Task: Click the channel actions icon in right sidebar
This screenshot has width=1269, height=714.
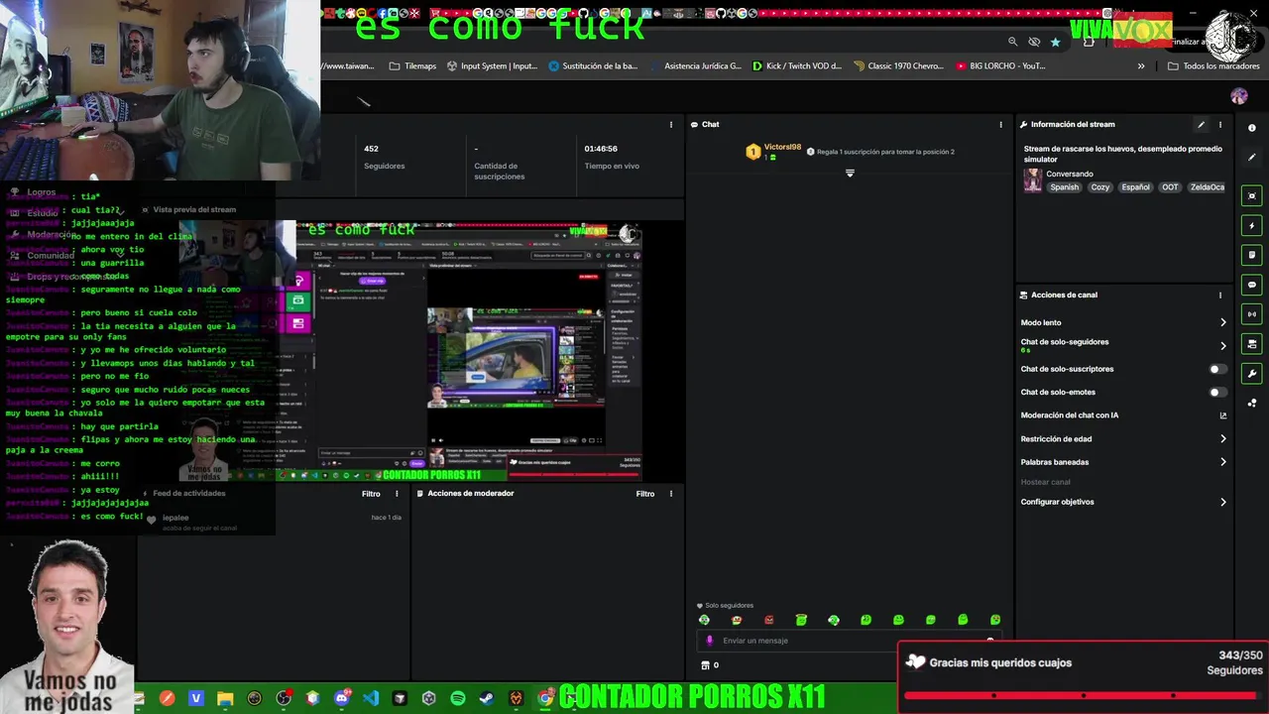Action: coord(1252,344)
